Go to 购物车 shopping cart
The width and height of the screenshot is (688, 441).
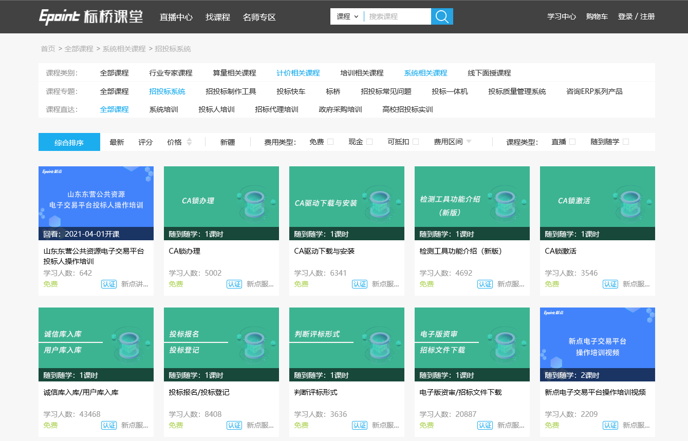(597, 16)
